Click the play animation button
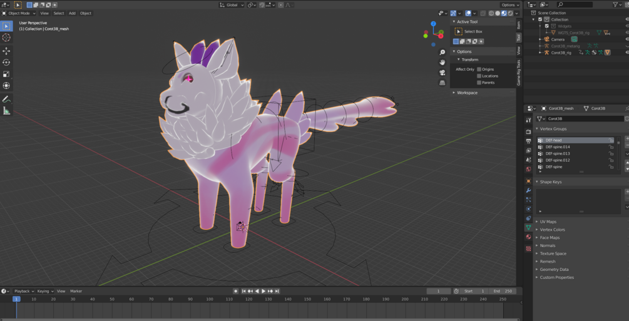 tap(263, 291)
